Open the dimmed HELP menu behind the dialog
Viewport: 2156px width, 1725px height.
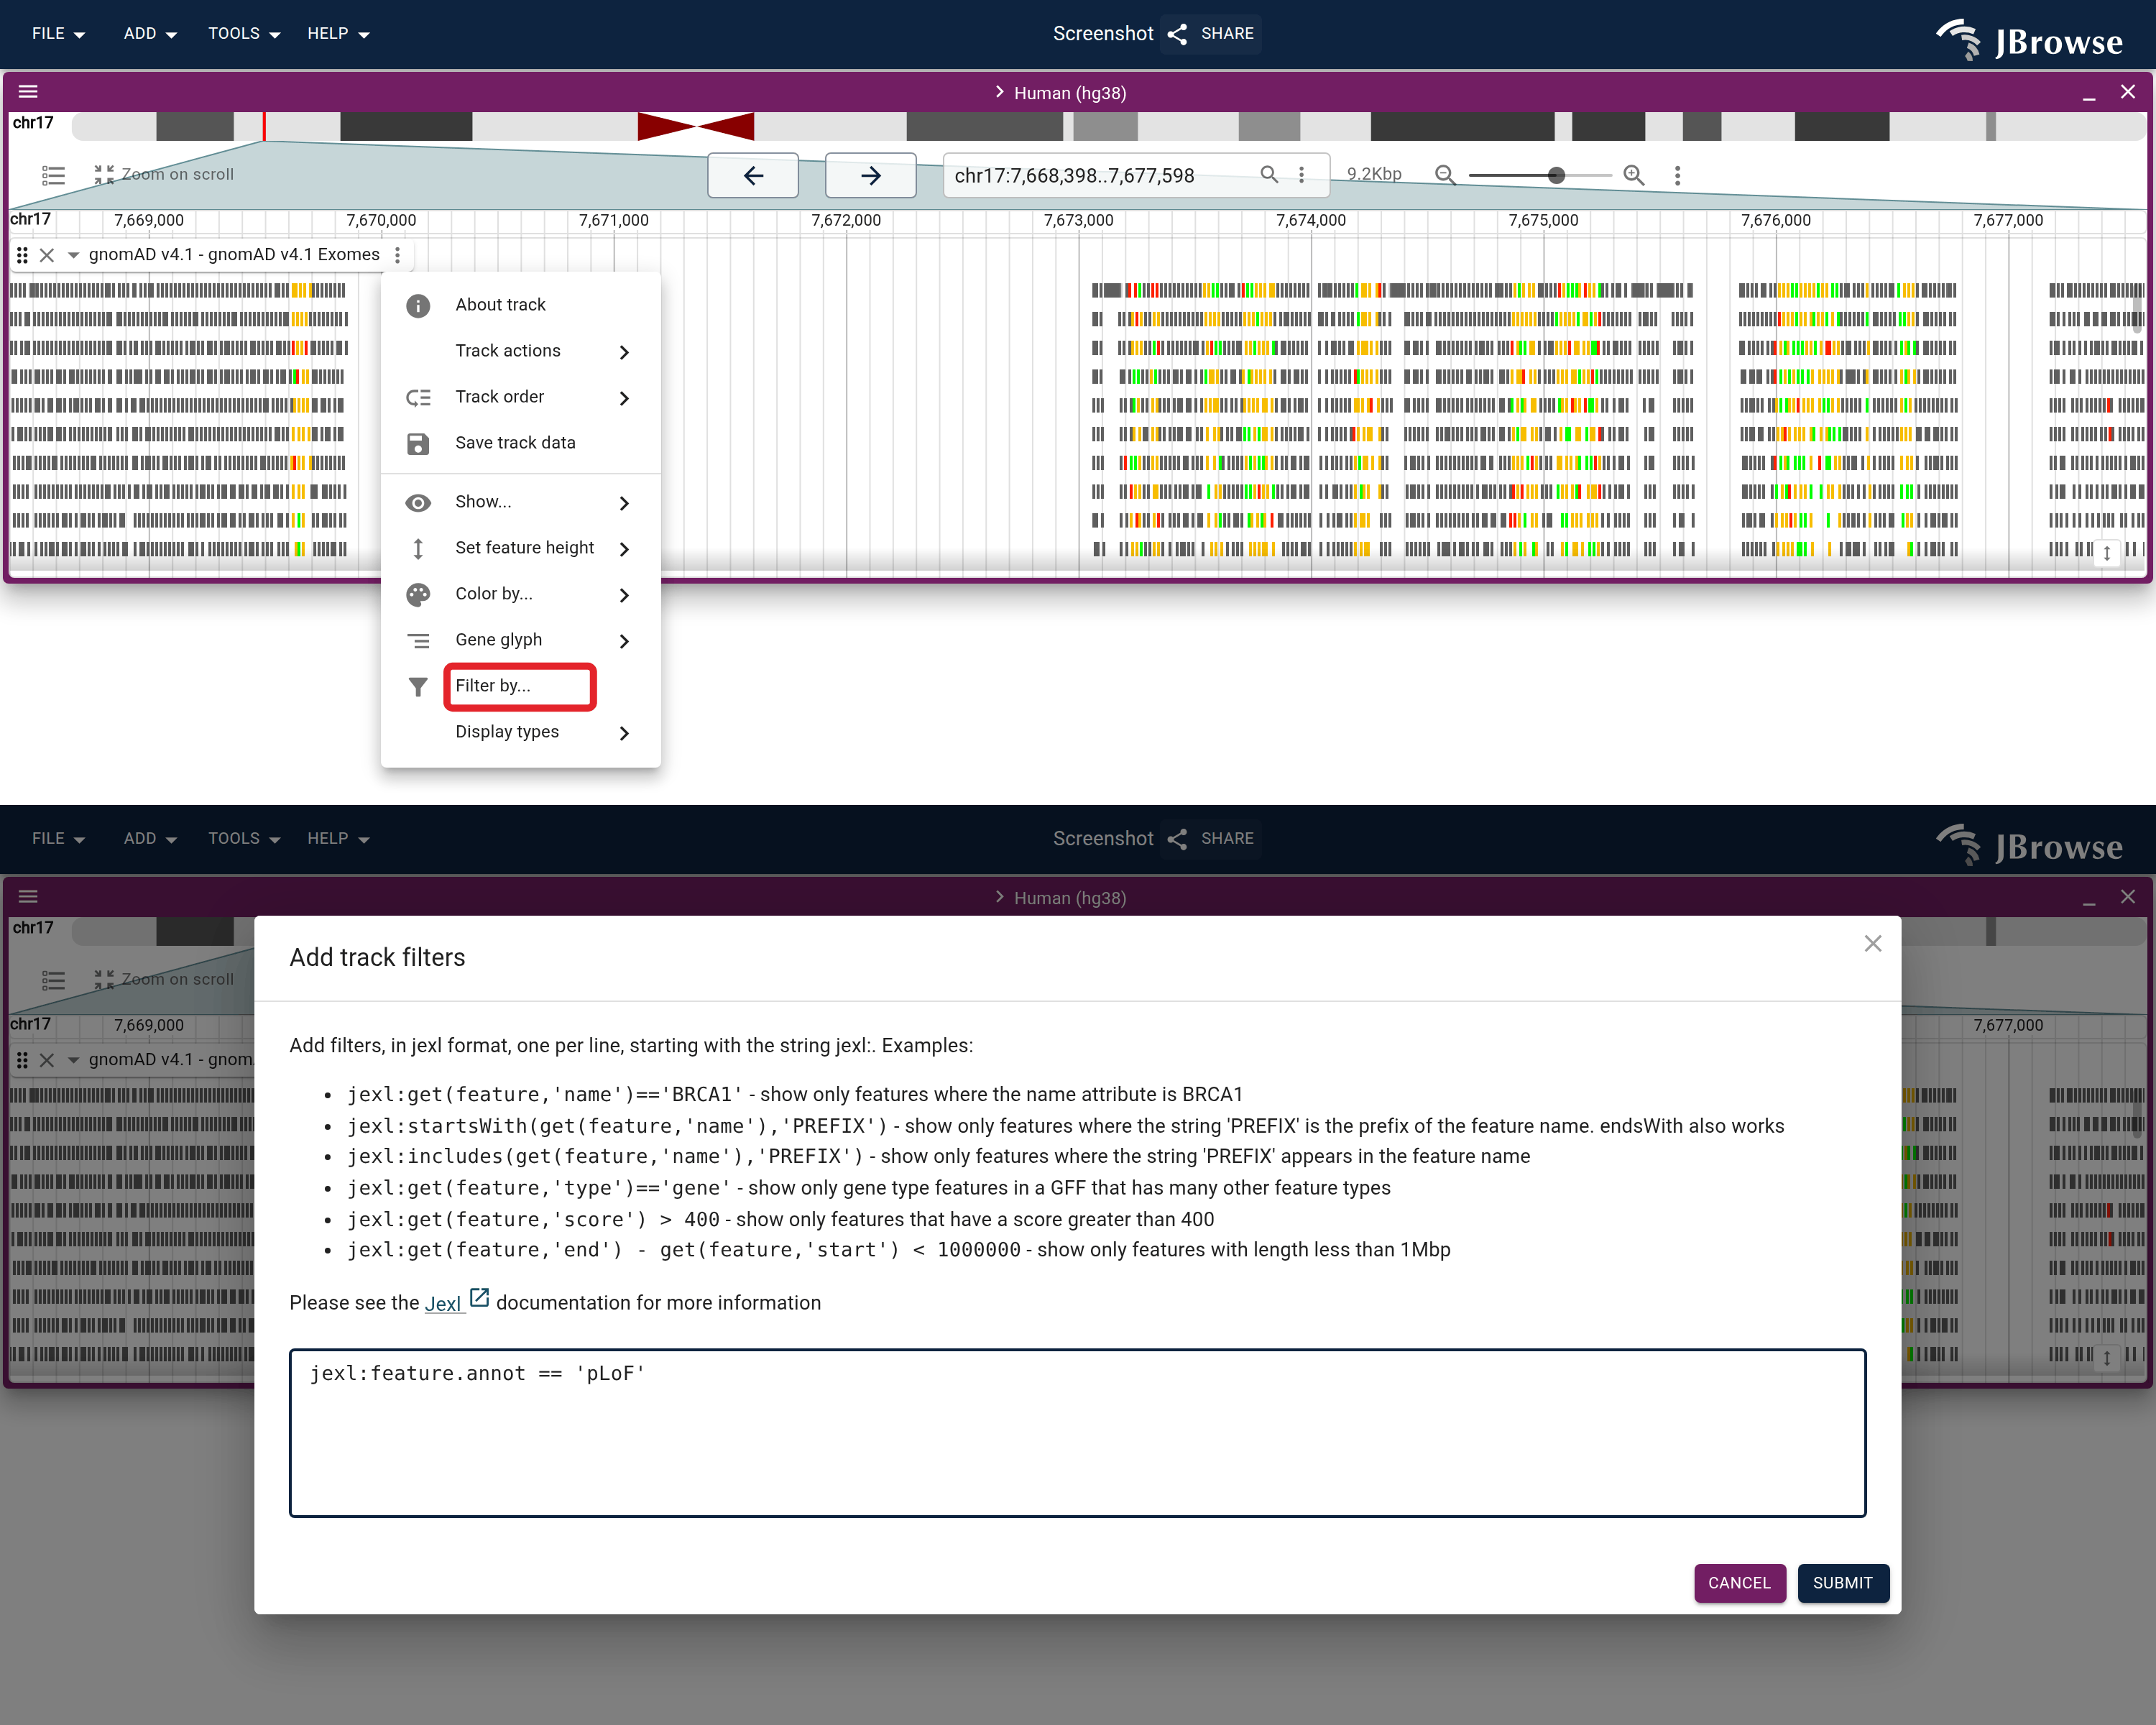(338, 839)
